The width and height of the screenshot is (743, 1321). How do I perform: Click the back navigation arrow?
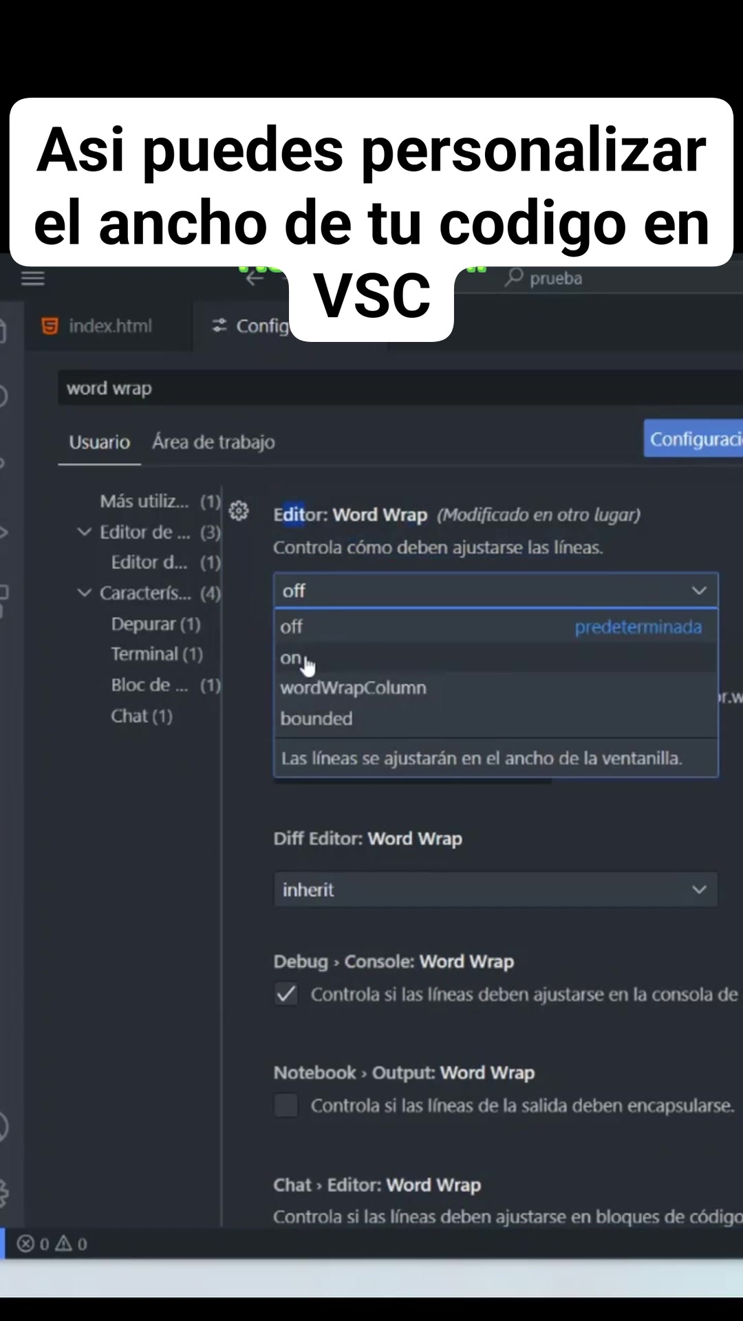tap(255, 279)
